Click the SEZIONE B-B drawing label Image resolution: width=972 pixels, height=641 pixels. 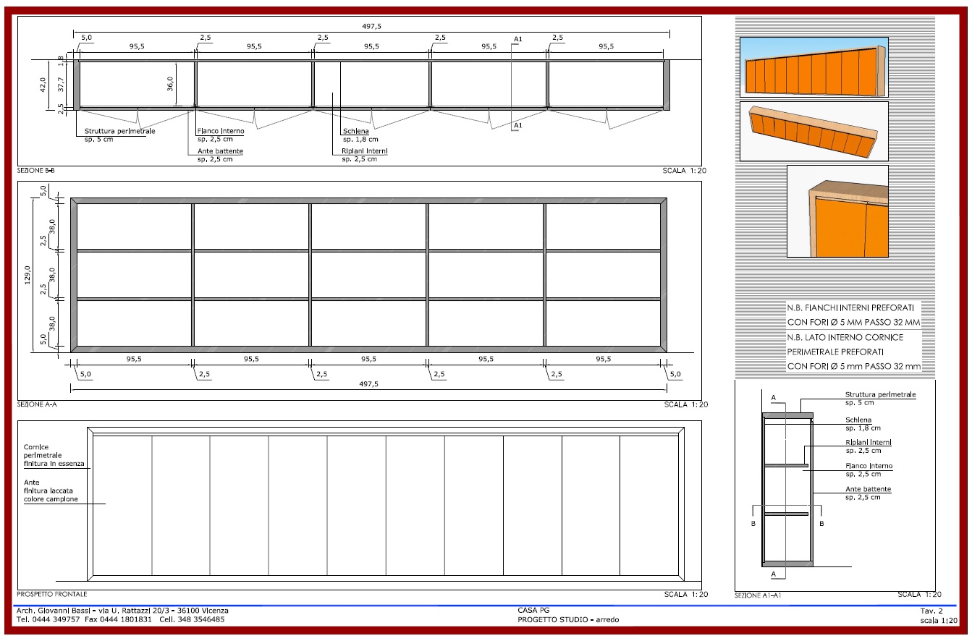click(38, 171)
